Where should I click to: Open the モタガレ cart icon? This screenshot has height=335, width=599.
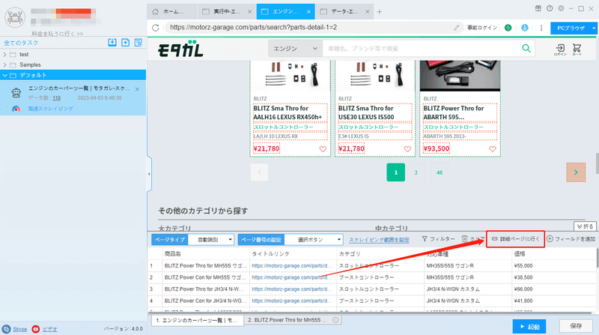click(x=577, y=49)
